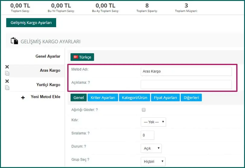
Task: Focus the Açıklama input field
Action: pos(186,85)
